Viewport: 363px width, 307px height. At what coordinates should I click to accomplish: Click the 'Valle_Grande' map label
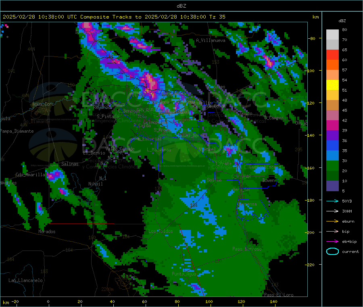pyautogui.click(x=120, y=149)
